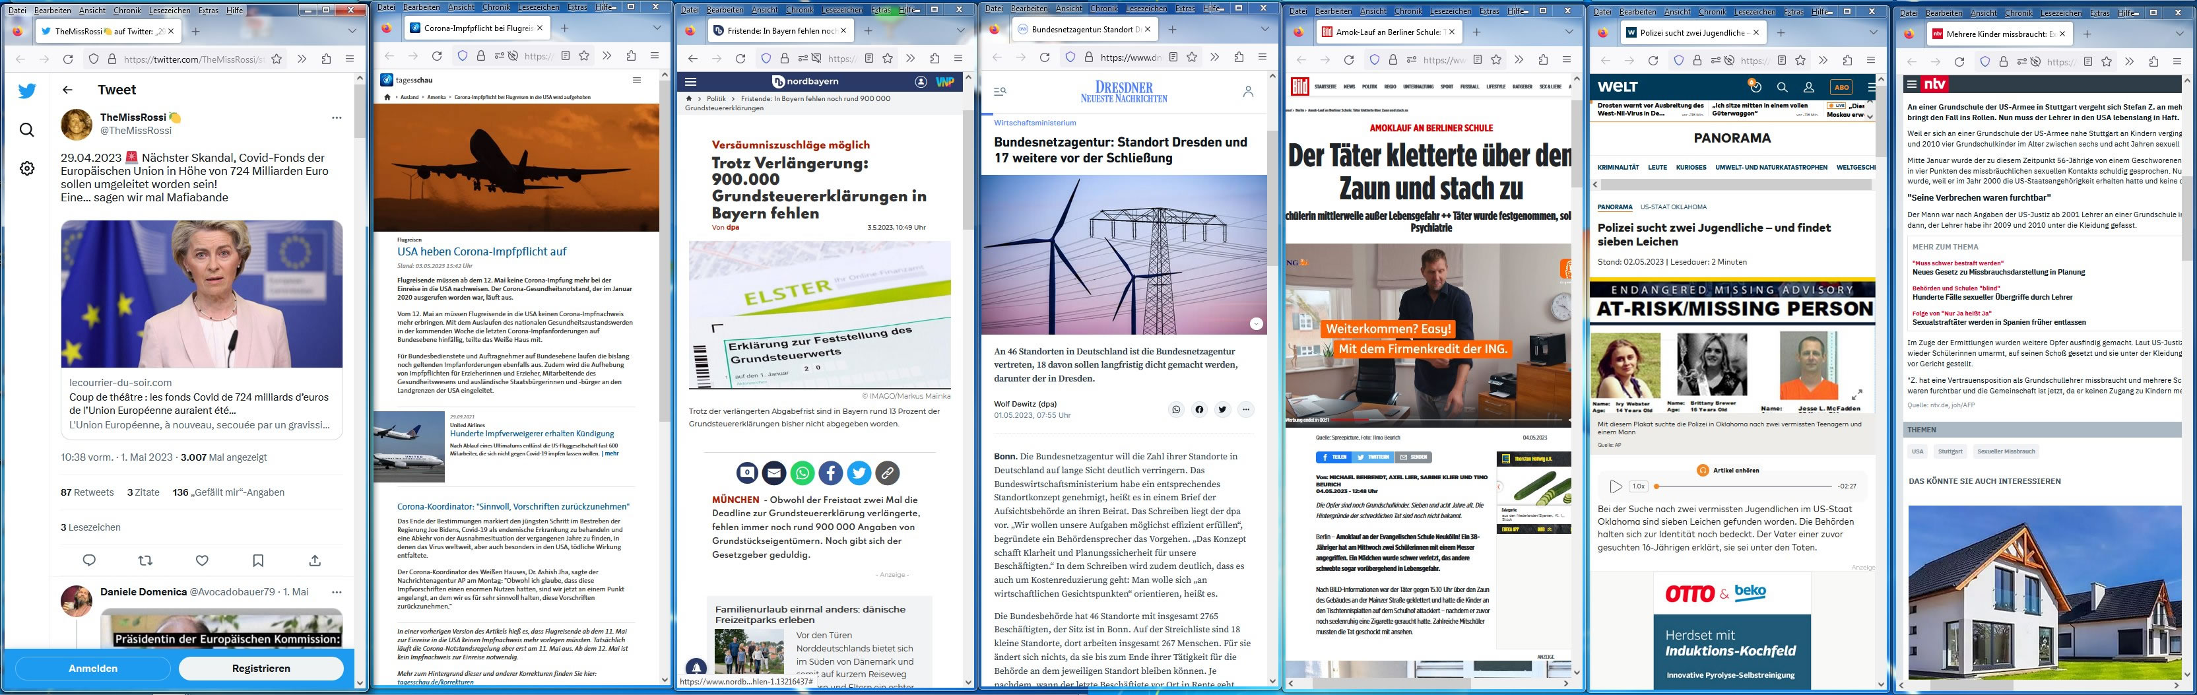Image resolution: width=2197 pixels, height=695 pixels.
Task: Retweet TheMissRossi's tweet
Action: tap(145, 560)
